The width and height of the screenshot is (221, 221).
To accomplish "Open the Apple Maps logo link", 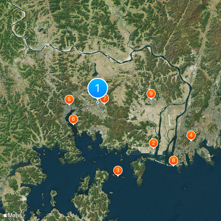I will point(12,215).
